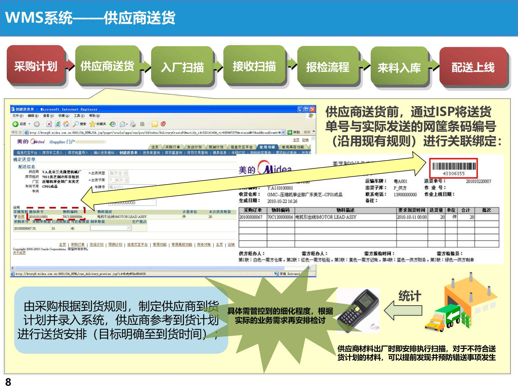Viewport: 518px width, 389px height.
Task: Click the 注销 logout link
Action: [306, 140]
